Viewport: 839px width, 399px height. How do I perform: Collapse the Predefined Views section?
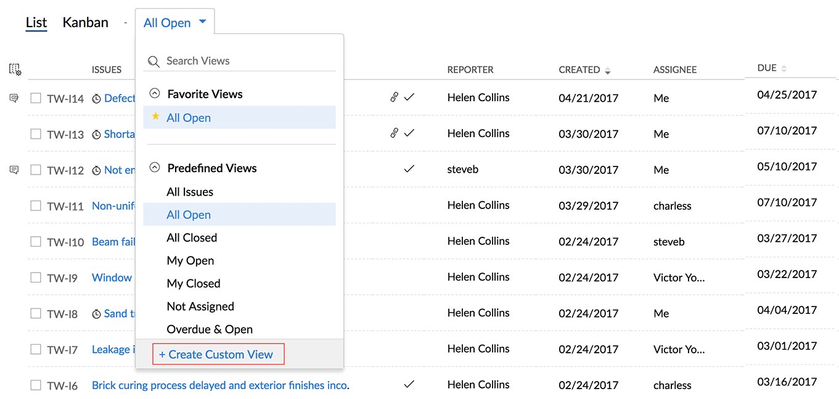point(155,168)
